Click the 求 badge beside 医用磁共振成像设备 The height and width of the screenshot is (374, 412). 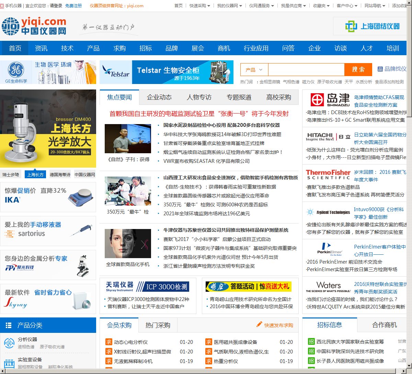pos(208,342)
